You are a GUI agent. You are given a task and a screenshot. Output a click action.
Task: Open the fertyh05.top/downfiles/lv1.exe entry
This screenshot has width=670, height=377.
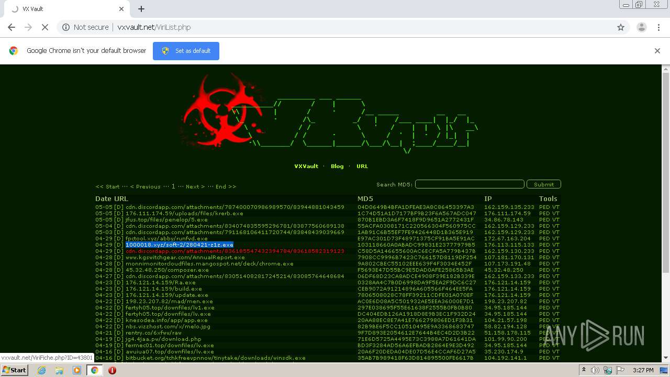coord(170,307)
